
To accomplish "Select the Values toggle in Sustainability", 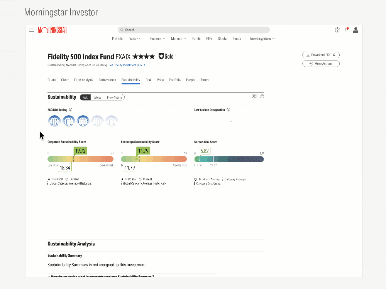I will click(x=98, y=97).
